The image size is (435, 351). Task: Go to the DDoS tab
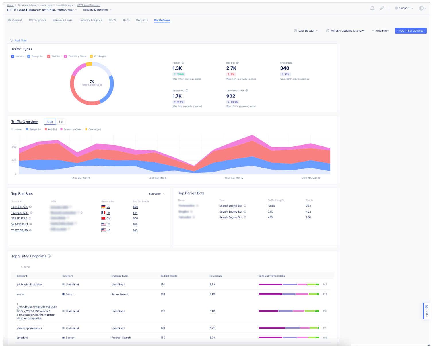point(112,20)
